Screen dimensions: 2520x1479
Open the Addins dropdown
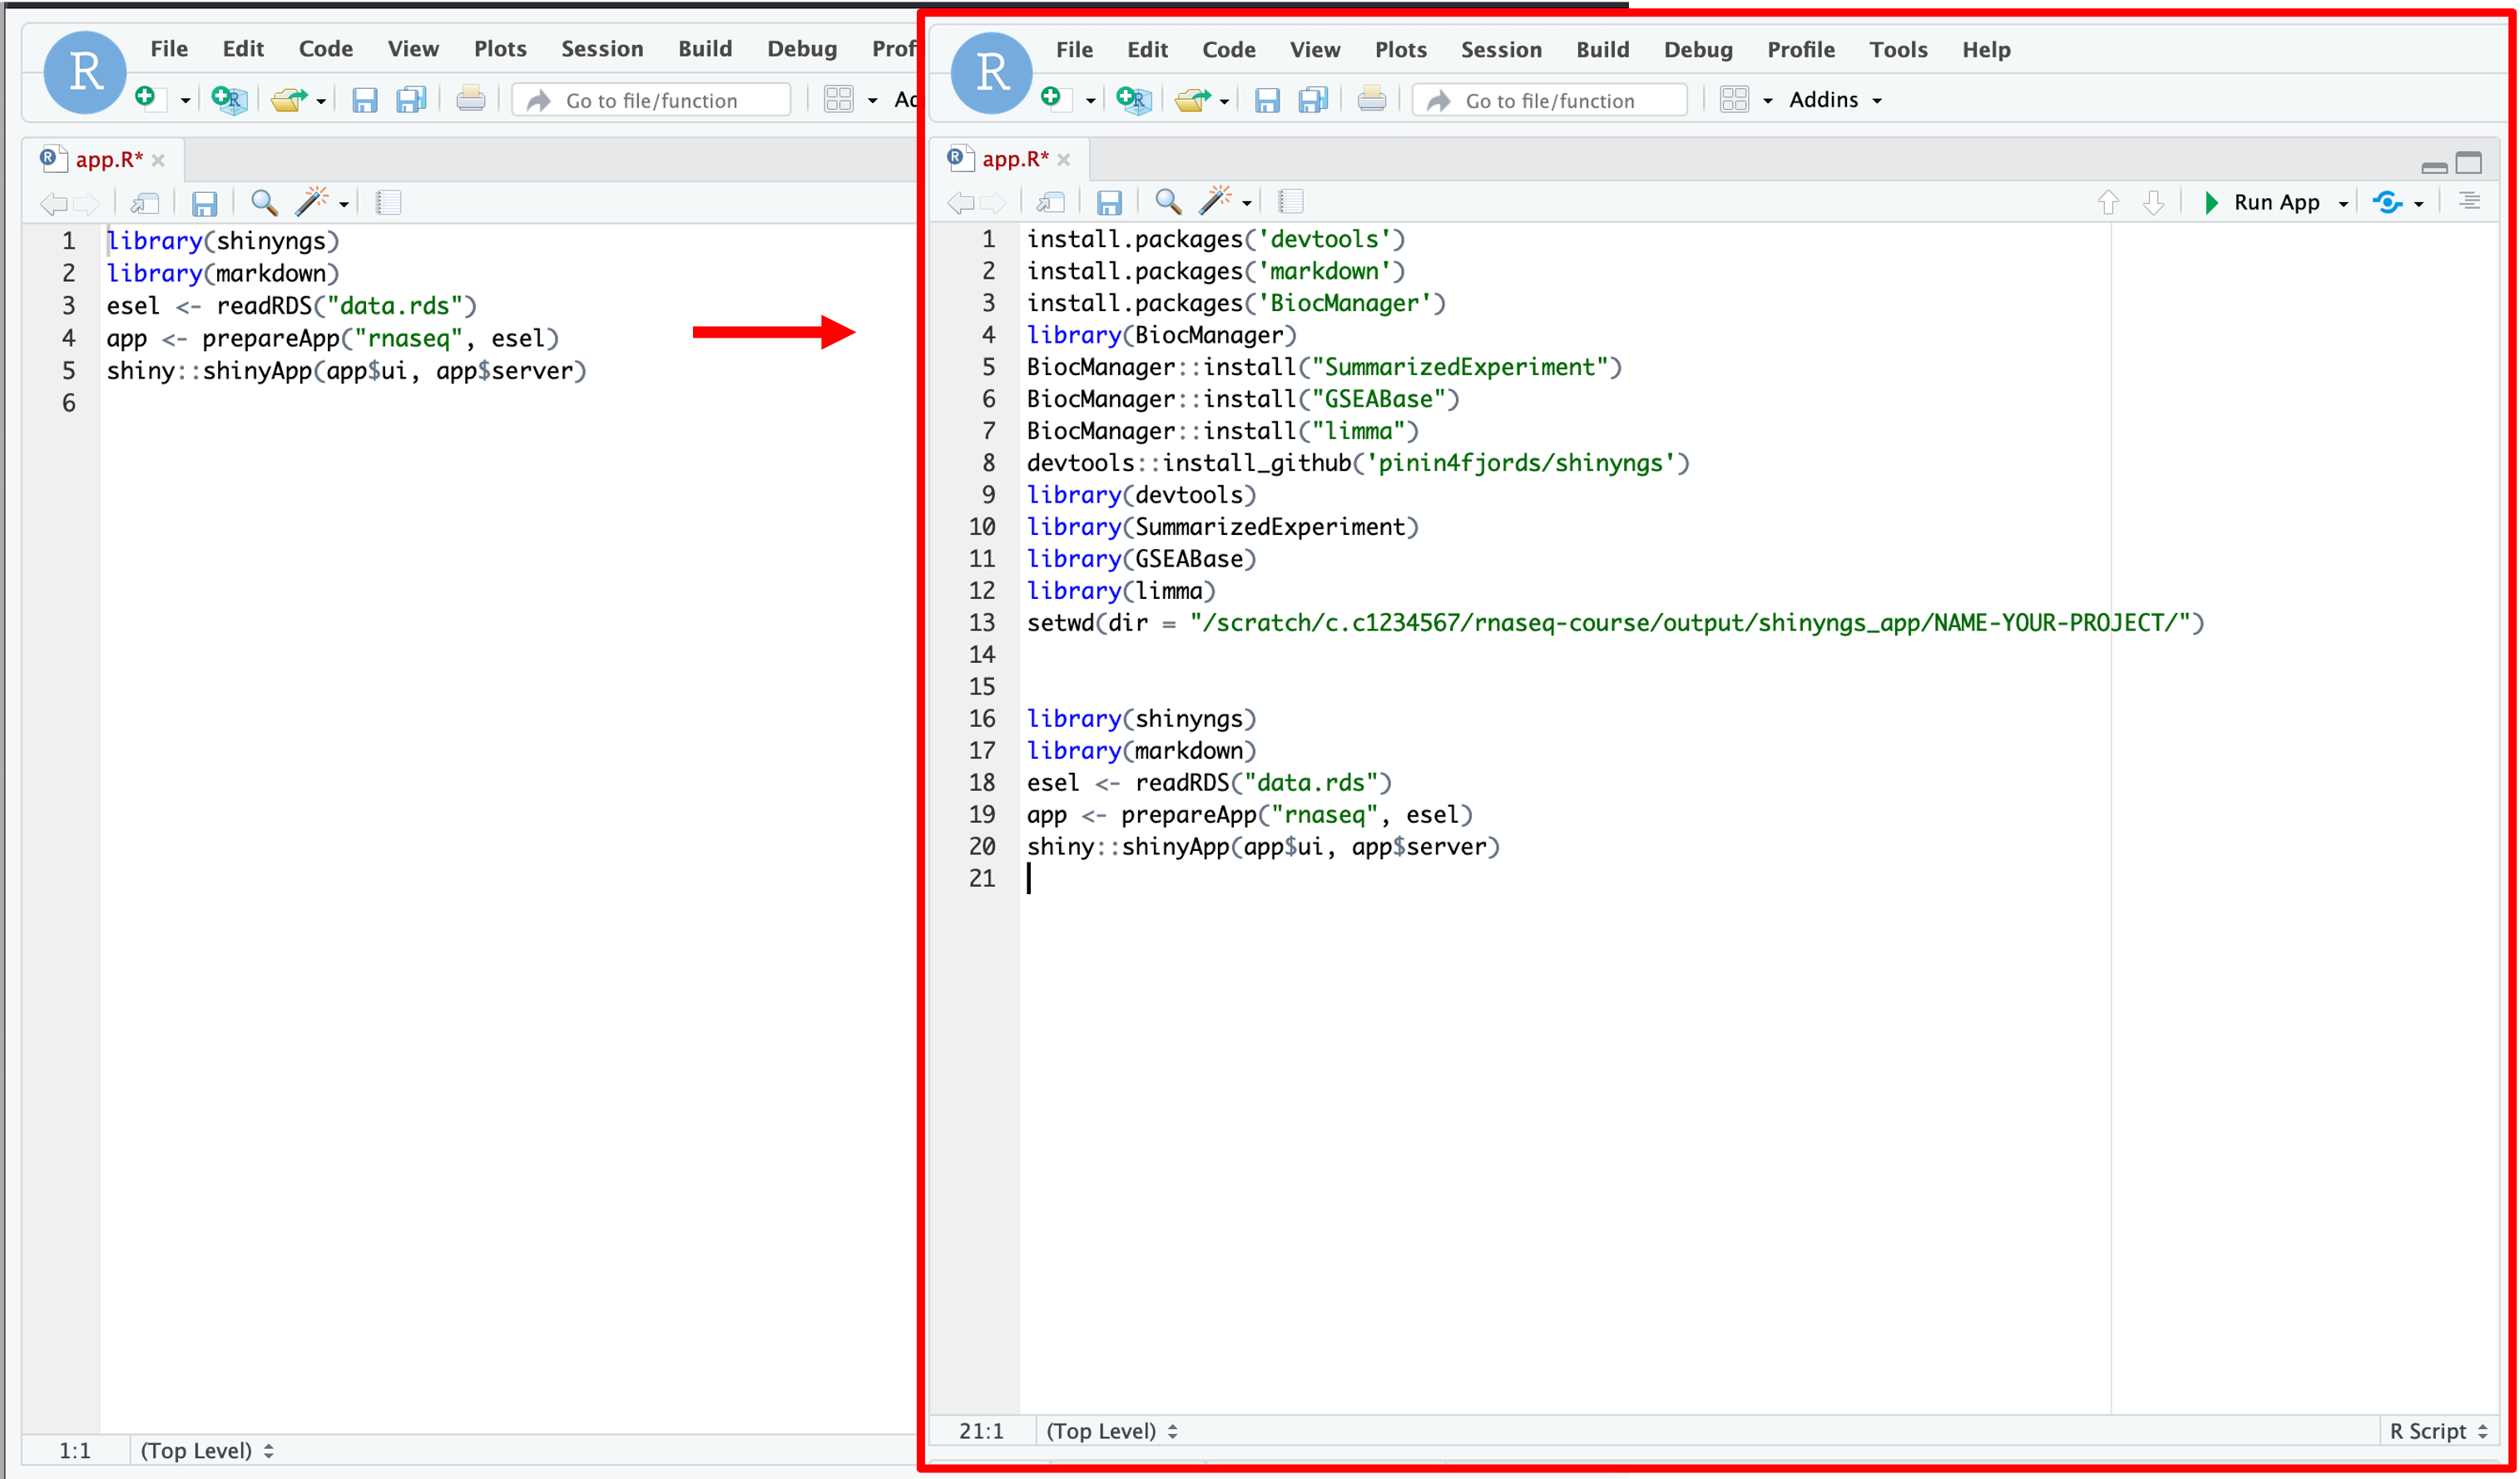click(x=1835, y=99)
